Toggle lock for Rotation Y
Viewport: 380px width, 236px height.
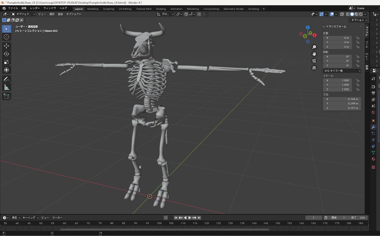pyautogui.click(x=358, y=61)
